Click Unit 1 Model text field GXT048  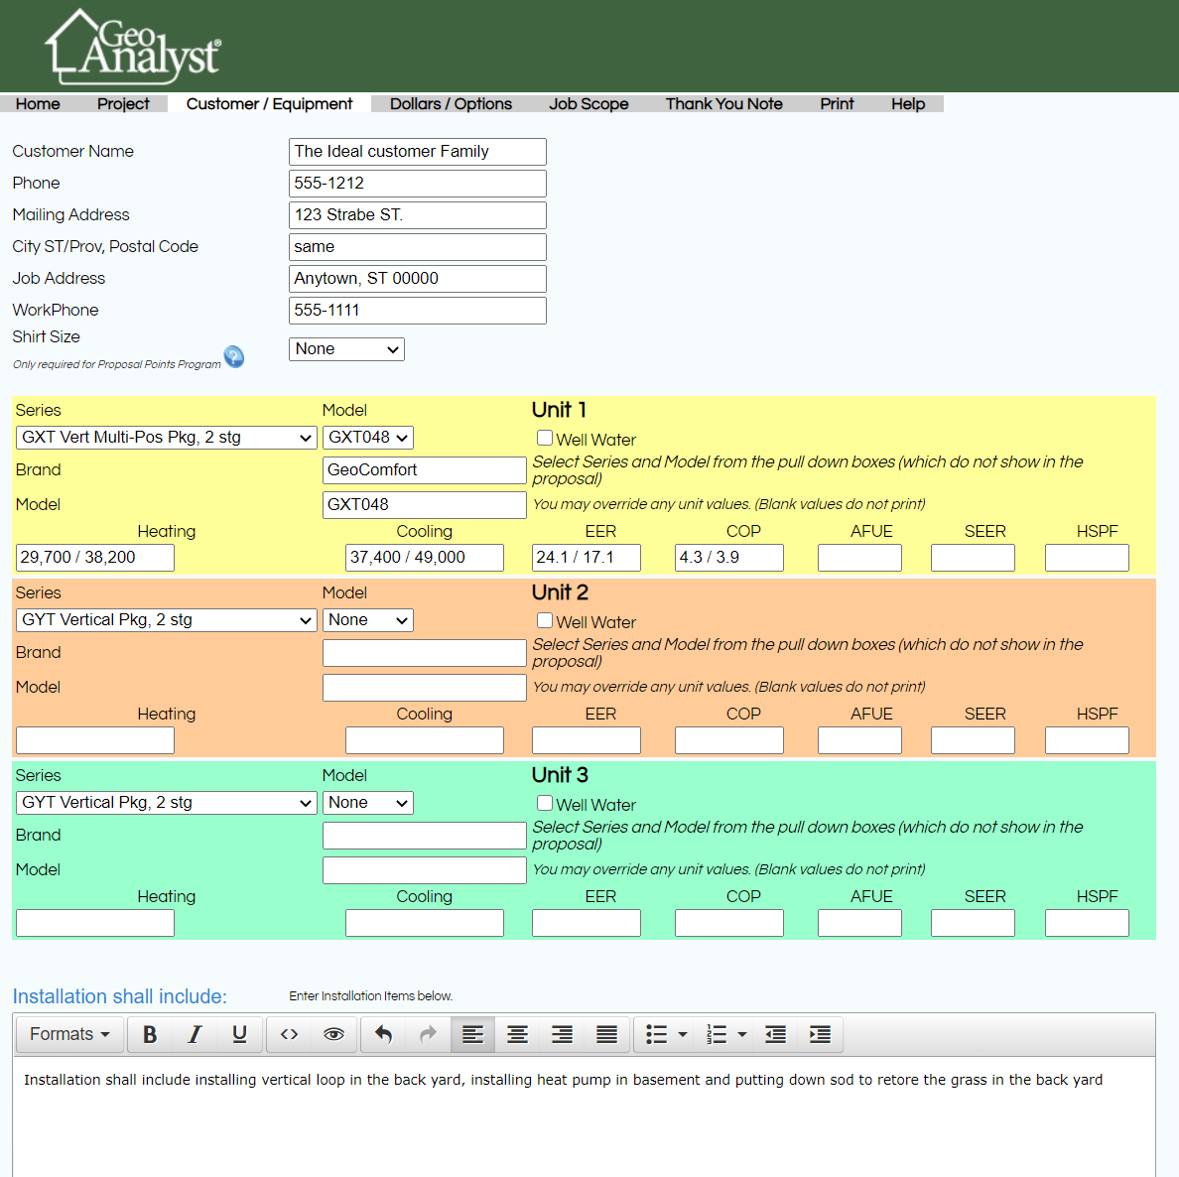pyautogui.click(x=424, y=505)
